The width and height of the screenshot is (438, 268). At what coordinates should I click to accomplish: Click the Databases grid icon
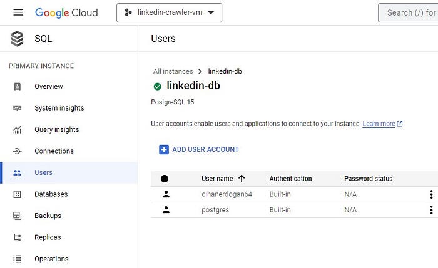coord(18,194)
